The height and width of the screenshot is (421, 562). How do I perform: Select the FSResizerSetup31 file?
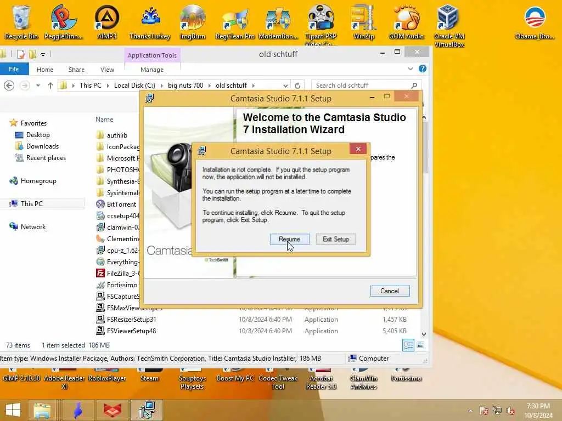coord(131,320)
